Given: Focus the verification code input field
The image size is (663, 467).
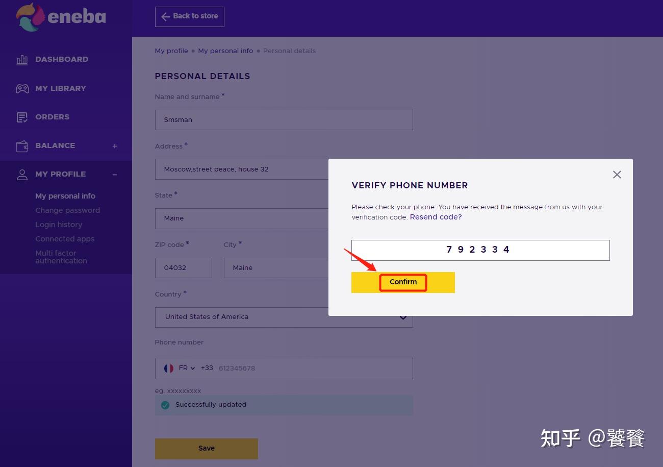Looking at the screenshot, I should (480, 250).
